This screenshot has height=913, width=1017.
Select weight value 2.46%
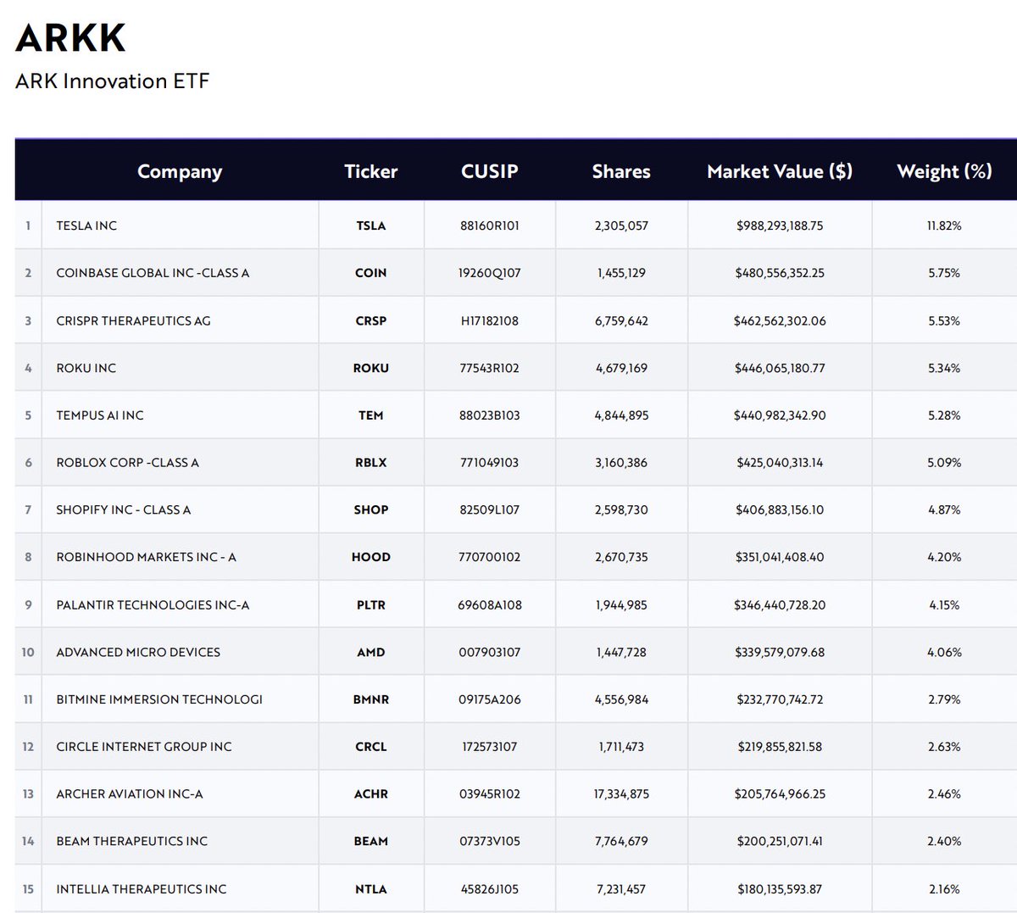[944, 794]
